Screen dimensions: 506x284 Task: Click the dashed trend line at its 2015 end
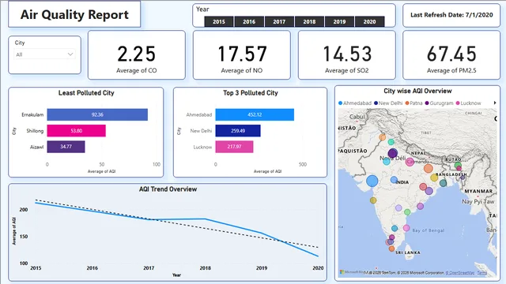[36, 200]
